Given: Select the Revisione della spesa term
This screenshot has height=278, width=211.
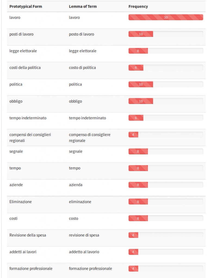Looking at the screenshot, I should [28, 235].
